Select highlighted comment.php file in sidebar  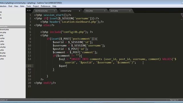[x=13, y=27]
